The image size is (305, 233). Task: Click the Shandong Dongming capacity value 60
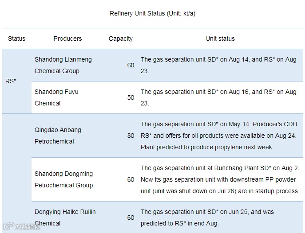[x=131, y=179]
